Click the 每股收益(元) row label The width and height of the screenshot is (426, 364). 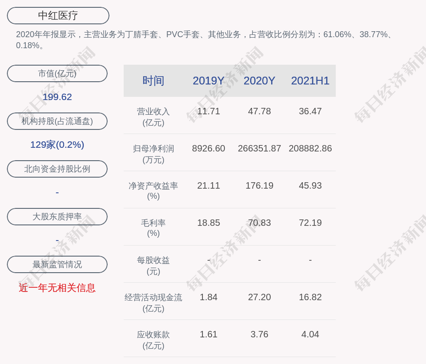pyautogui.click(x=153, y=266)
